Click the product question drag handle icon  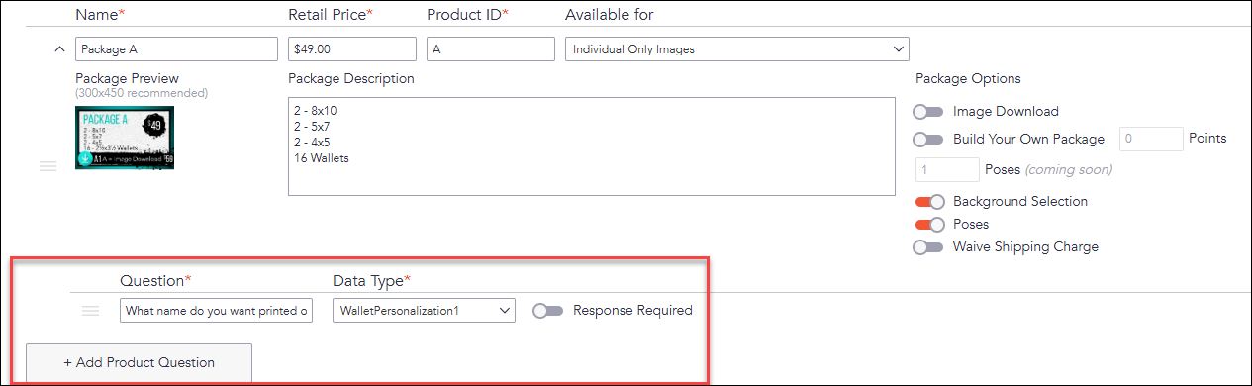click(x=90, y=311)
